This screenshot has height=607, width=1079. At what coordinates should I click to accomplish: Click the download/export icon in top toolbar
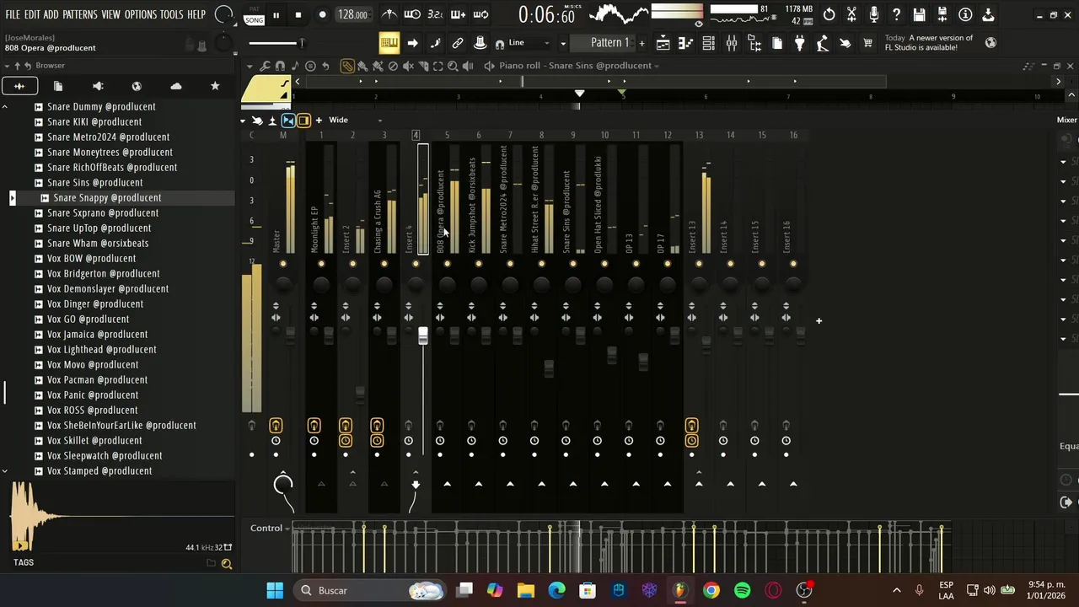tap(988, 14)
